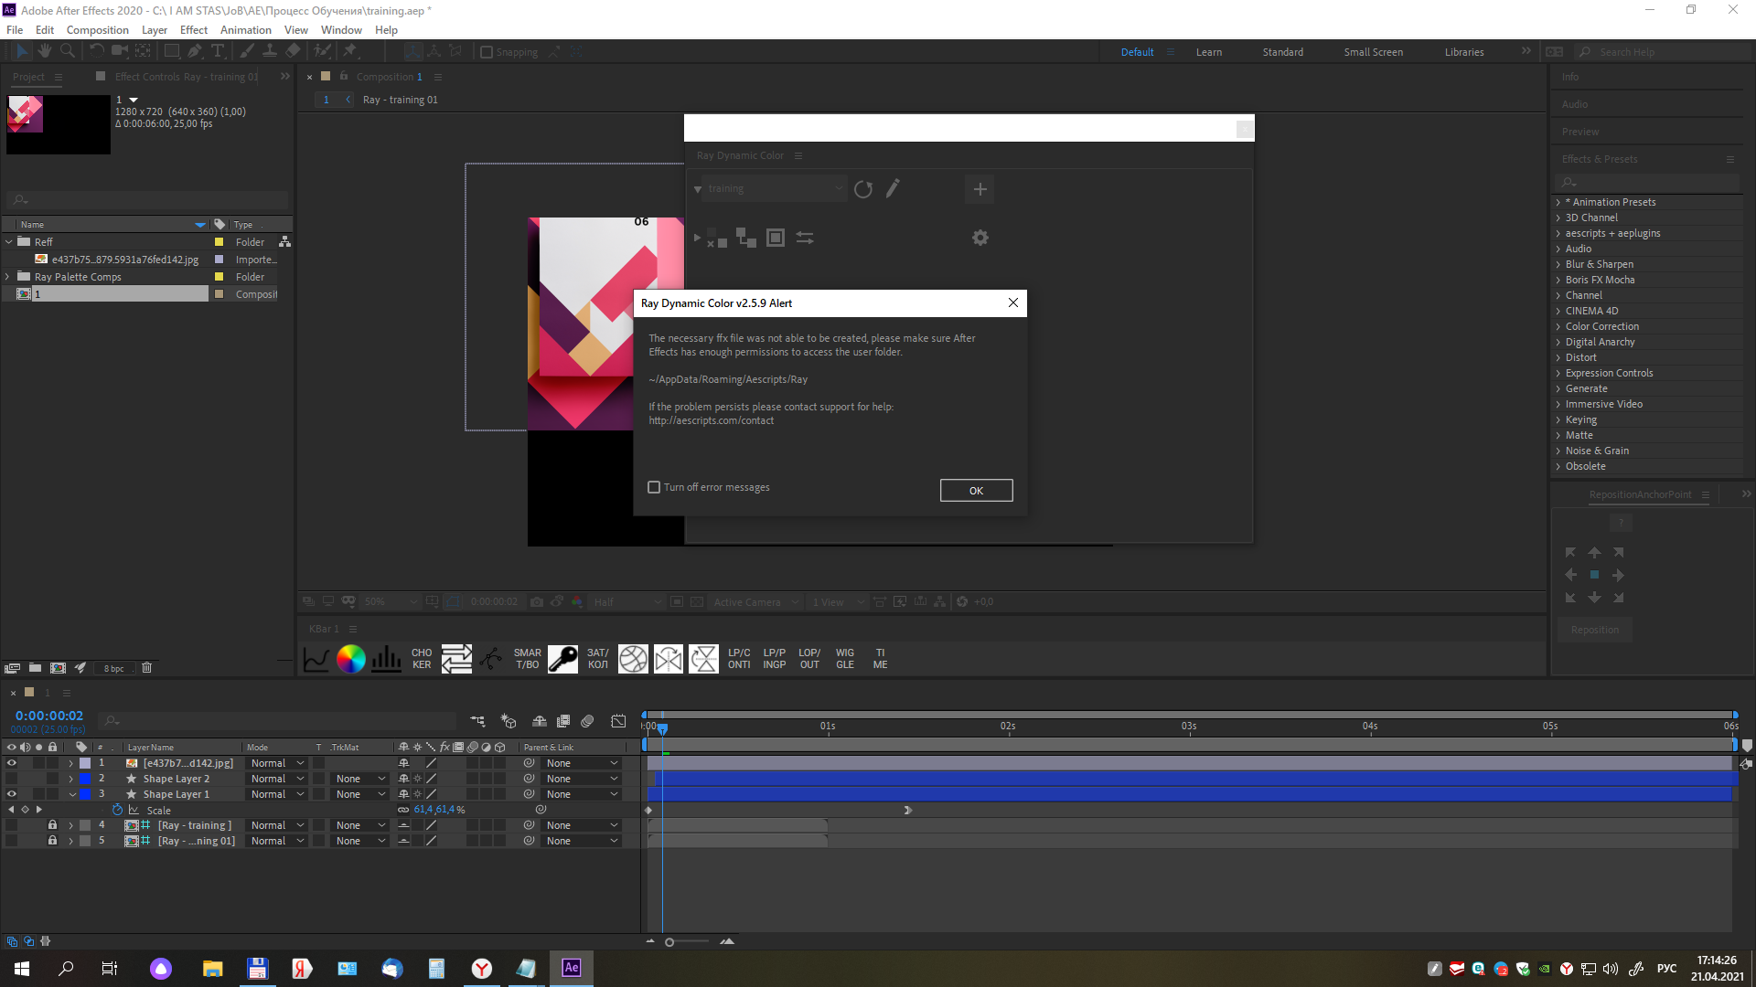Click the delete trash icon in Project panel
Viewport: 1756px width, 987px height.
(146, 668)
